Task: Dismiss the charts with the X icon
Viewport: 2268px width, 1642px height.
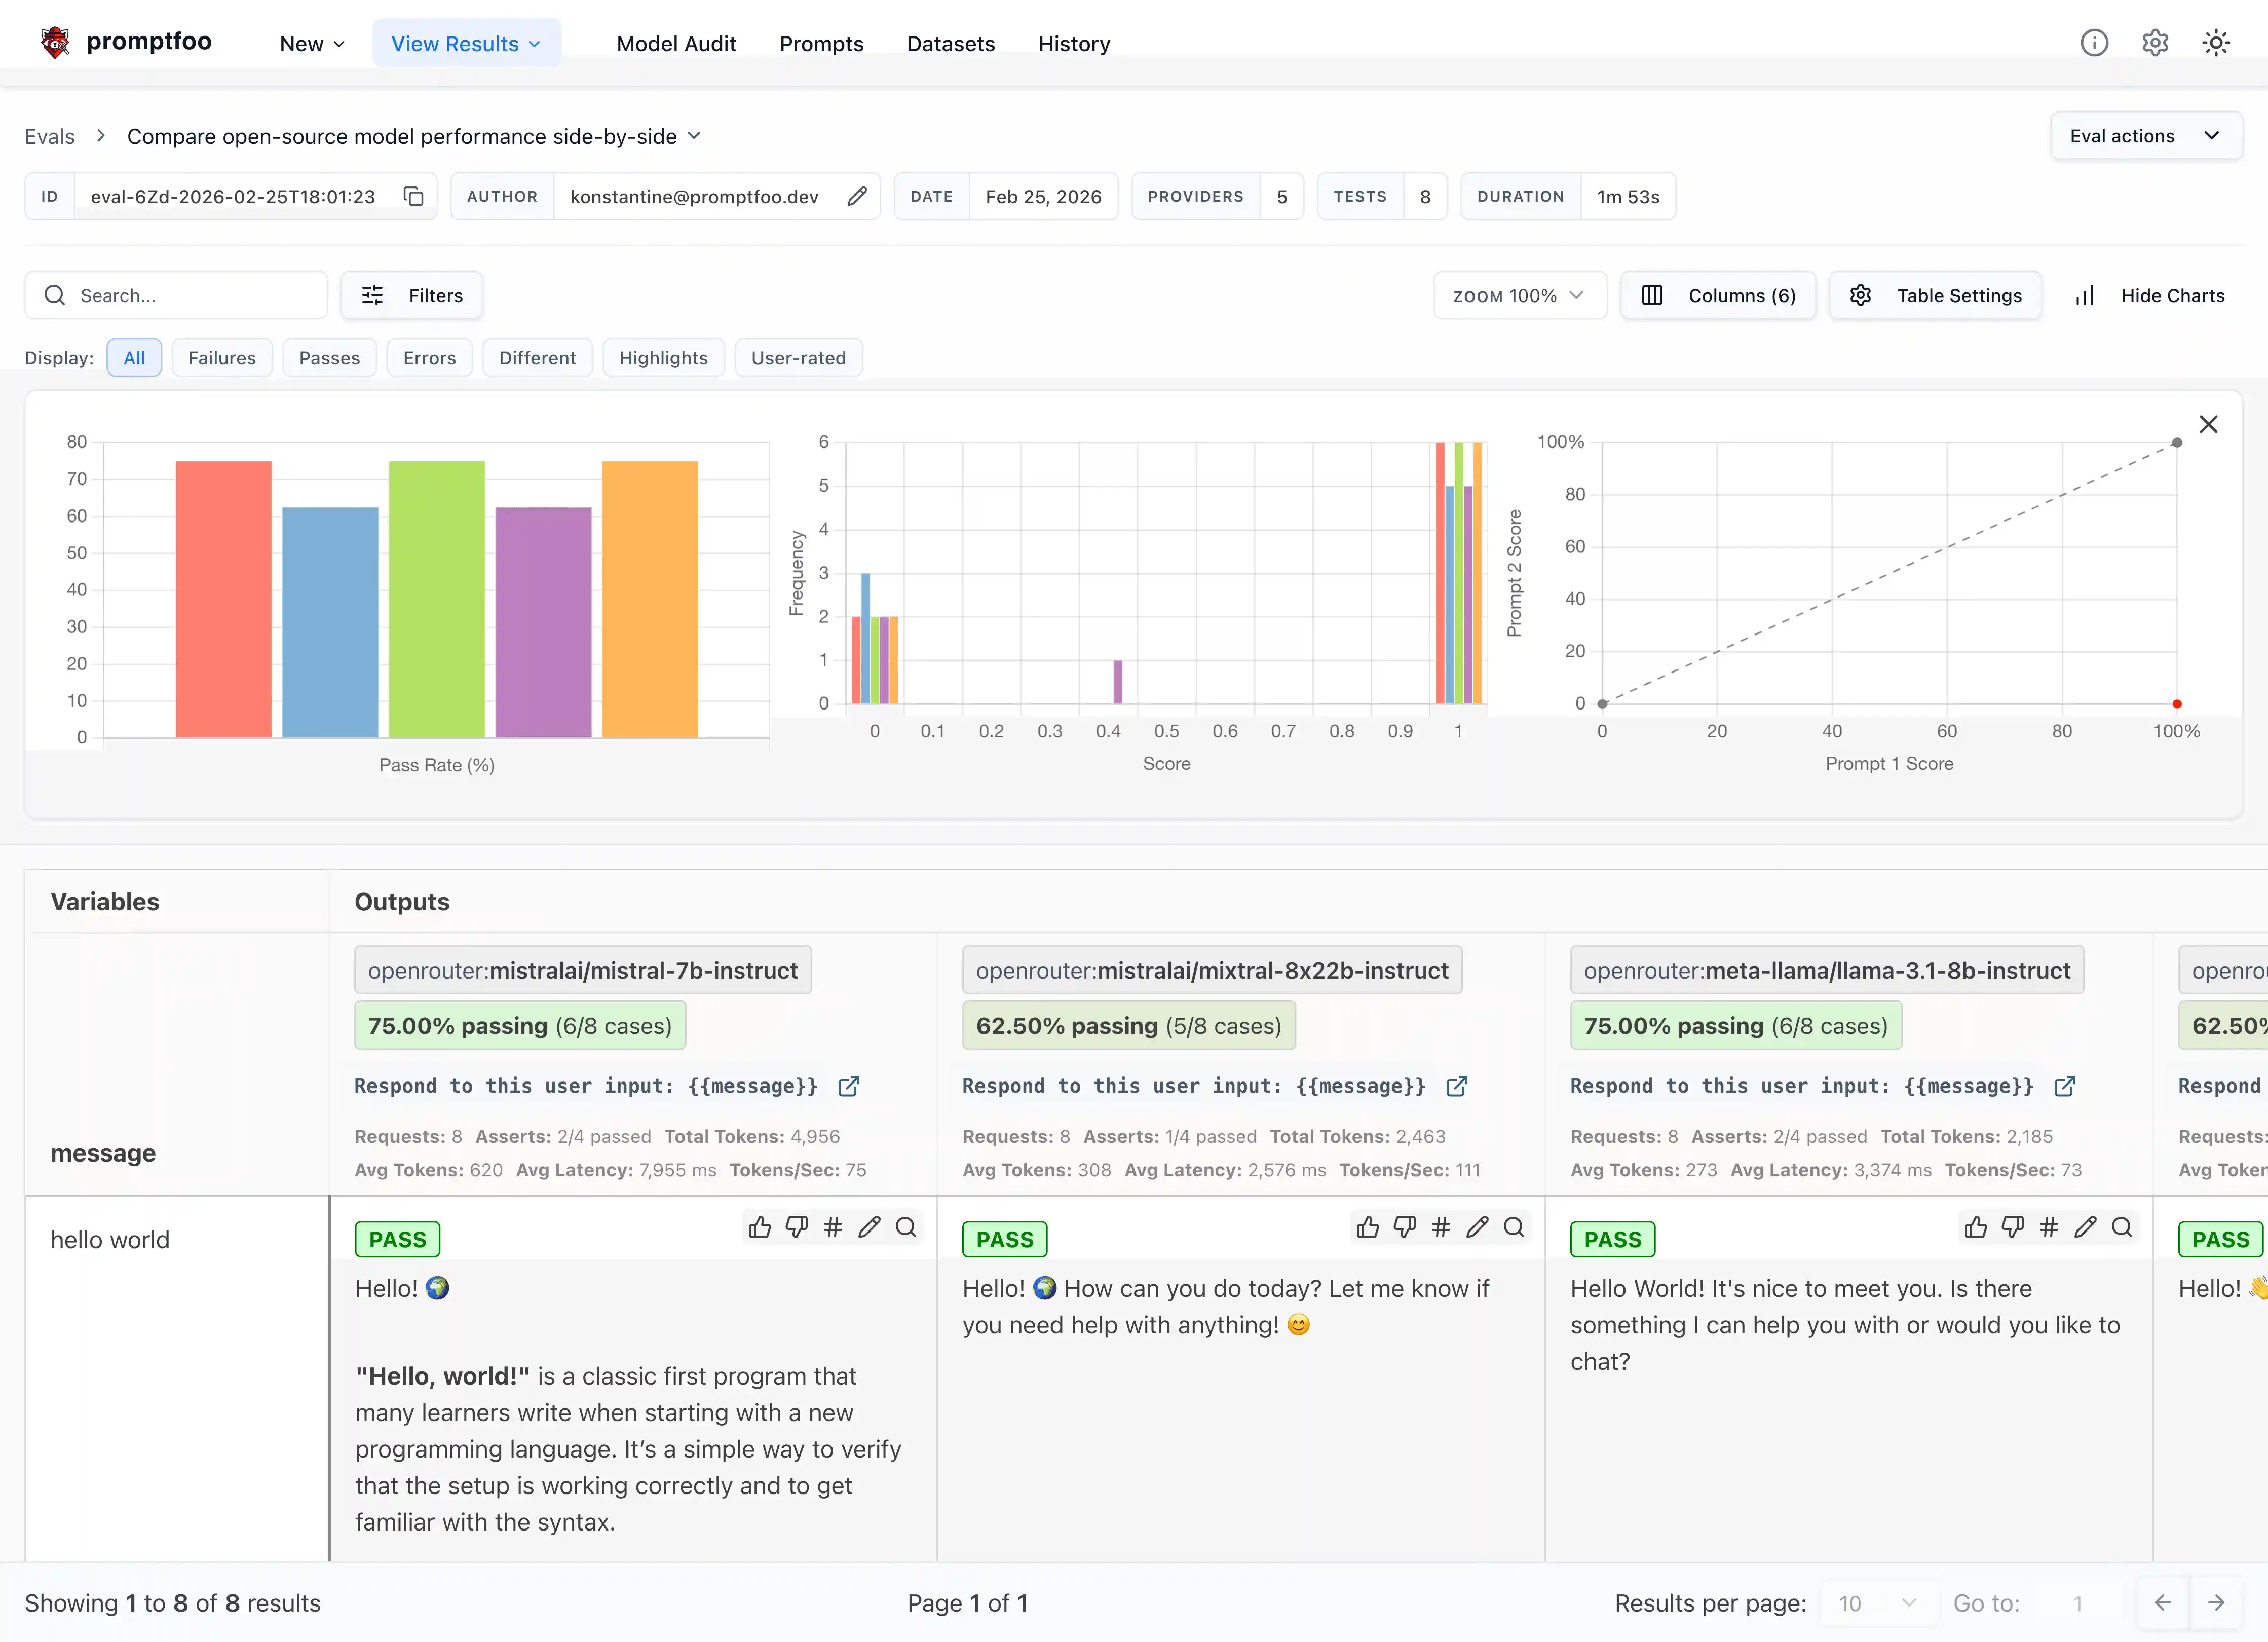Action: coord(2209,423)
